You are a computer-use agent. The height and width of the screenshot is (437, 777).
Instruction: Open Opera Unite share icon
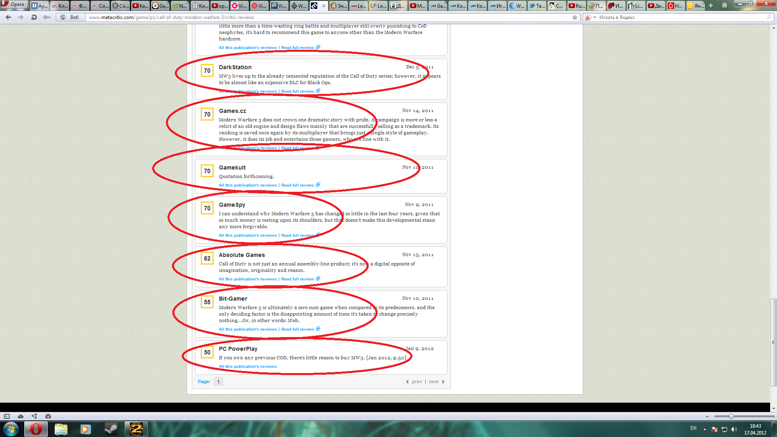[34, 416]
